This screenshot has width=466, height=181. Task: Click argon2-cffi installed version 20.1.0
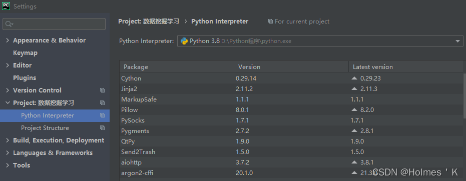(x=244, y=172)
